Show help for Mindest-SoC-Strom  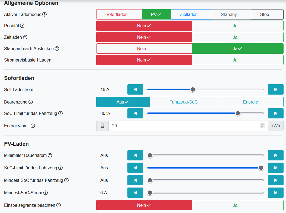46,193
